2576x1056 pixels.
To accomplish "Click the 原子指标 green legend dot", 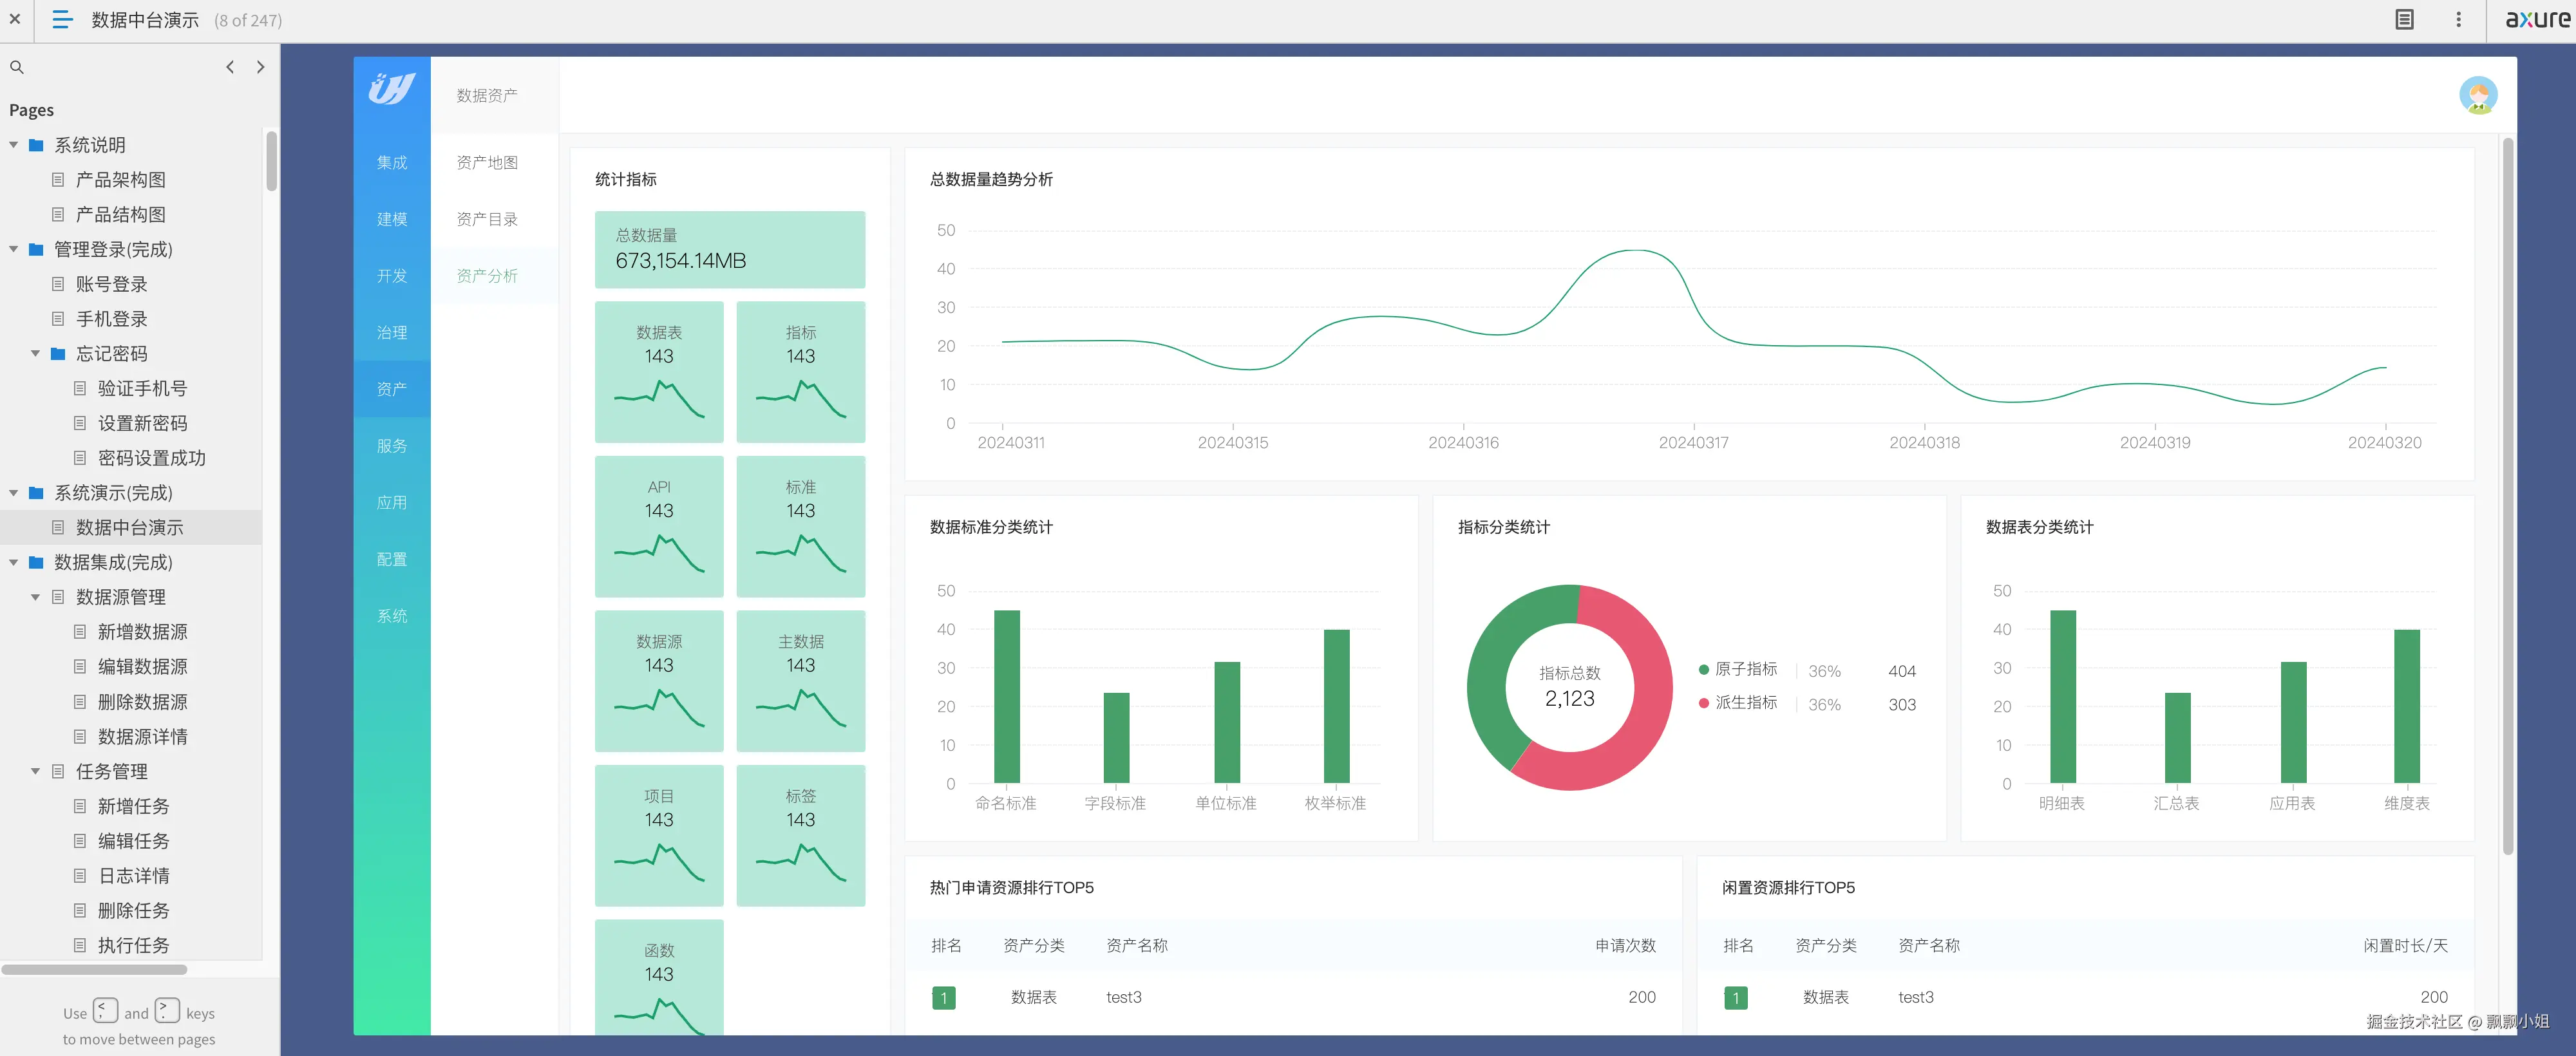I will [x=1703, y=669].
